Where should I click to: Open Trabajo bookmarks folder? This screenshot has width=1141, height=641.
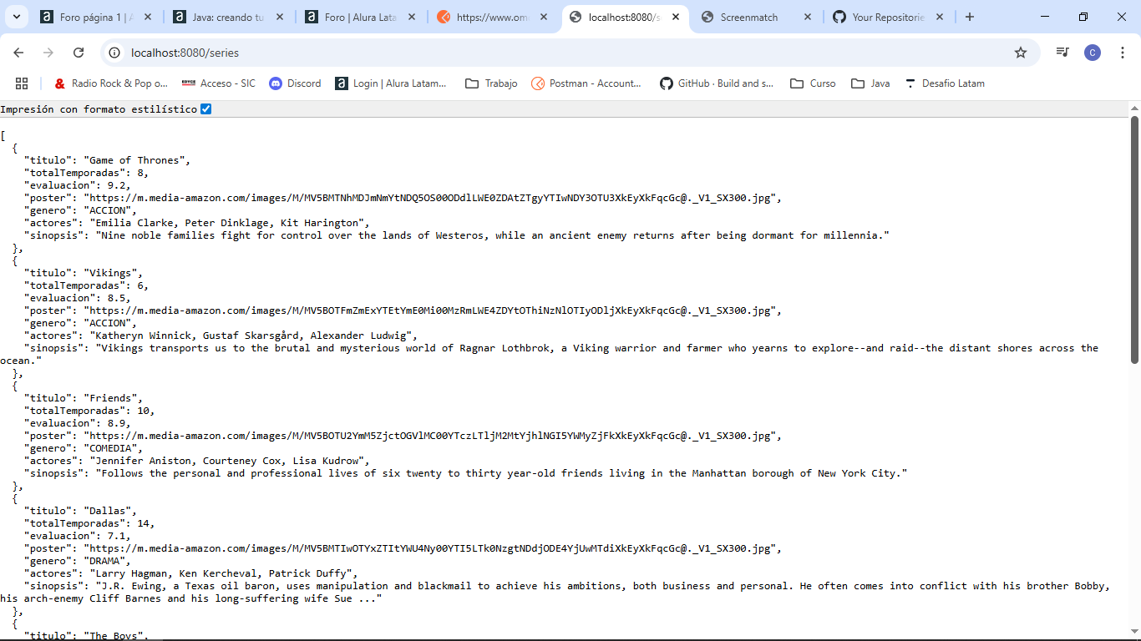[491, 83]
